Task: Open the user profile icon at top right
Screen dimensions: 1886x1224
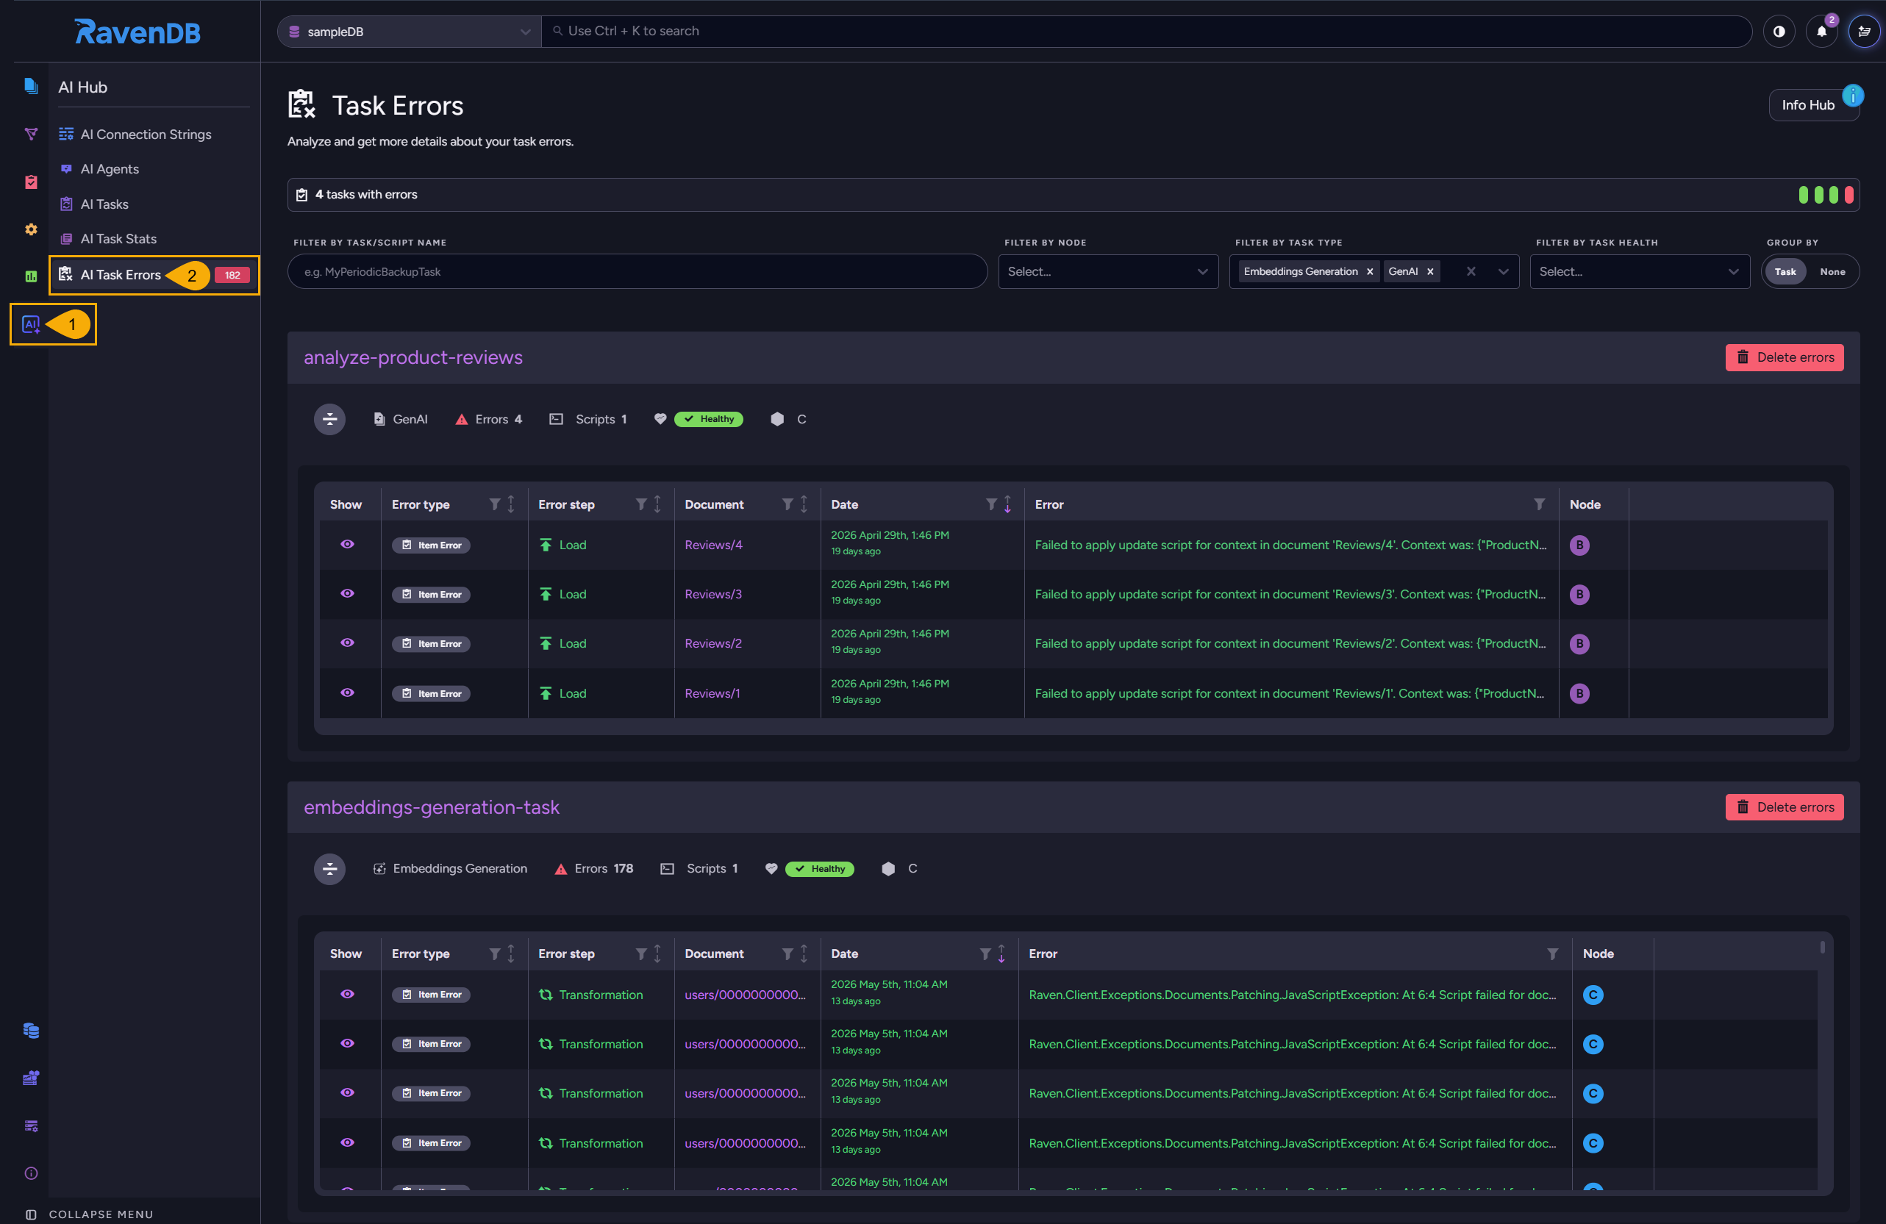Action: (1864, 32)
